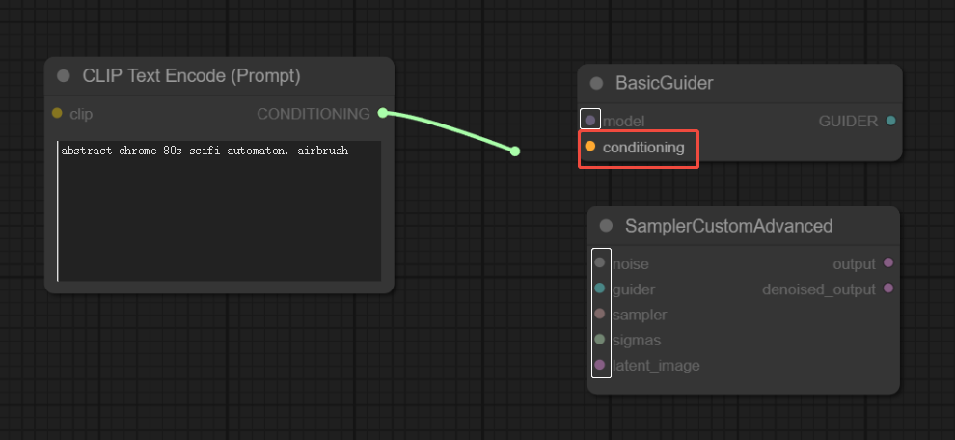Collapse the SamplerCustomAdvanced node using its dot
The image size is (955, 440).
(606, 227)
